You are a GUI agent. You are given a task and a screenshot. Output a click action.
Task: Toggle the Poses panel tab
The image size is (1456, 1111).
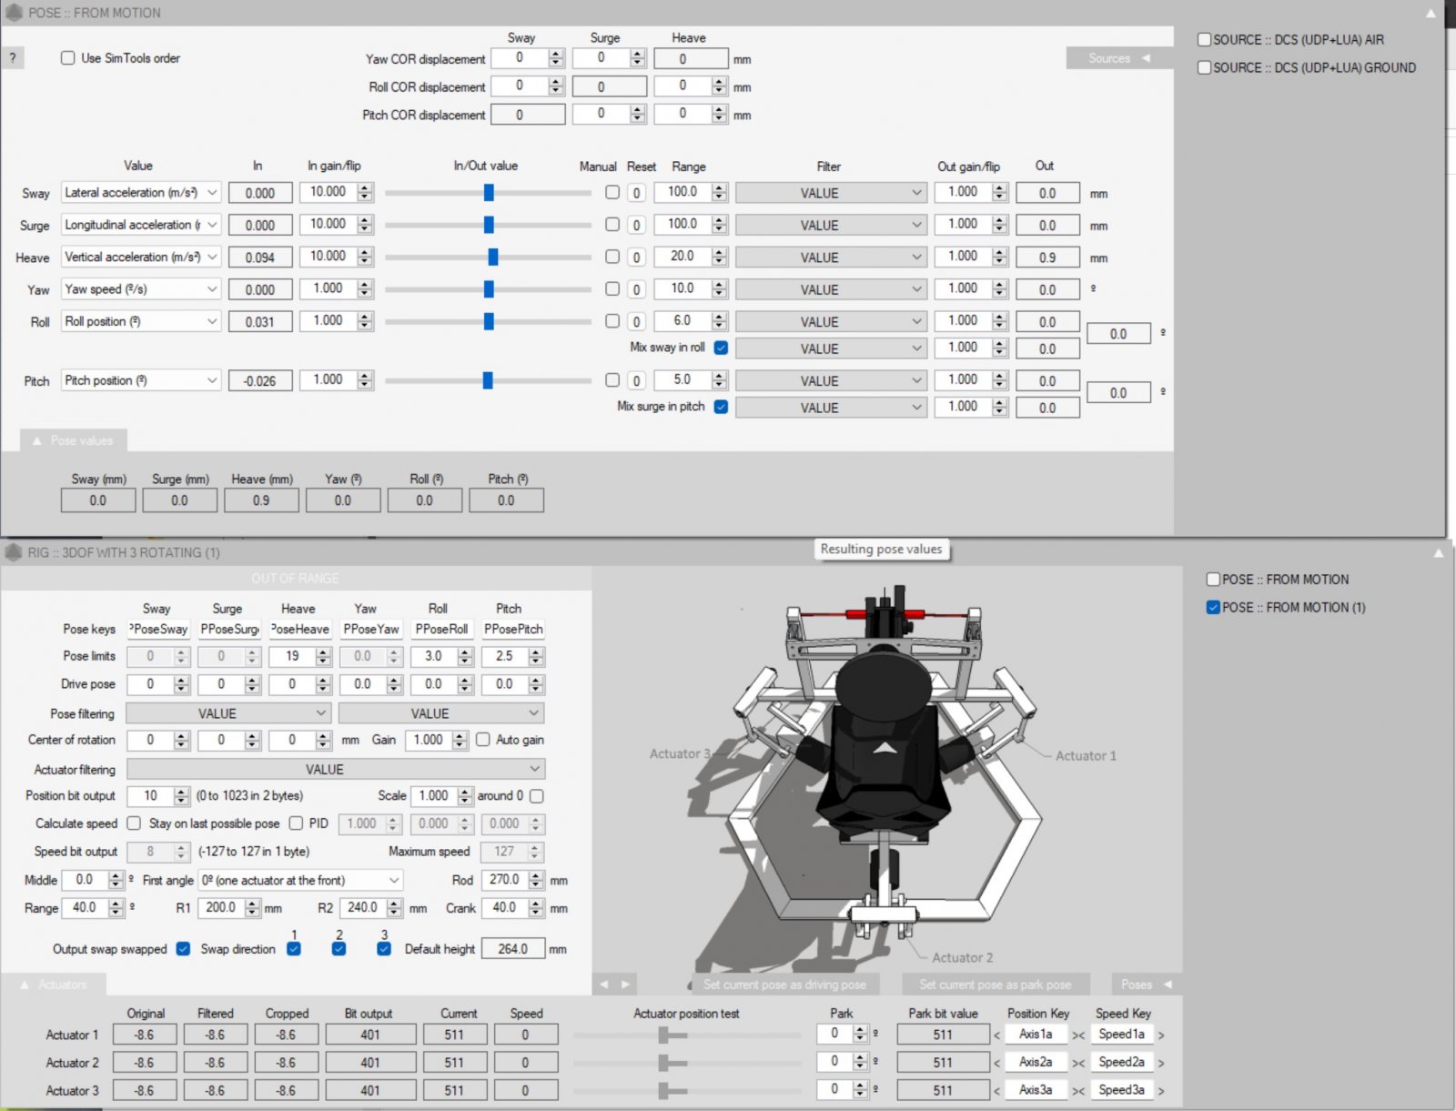pyautogui.click(x=1146, y=985)
